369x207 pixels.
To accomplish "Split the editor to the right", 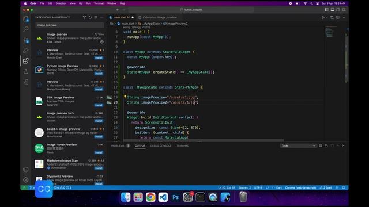I will tap(338, 17).
